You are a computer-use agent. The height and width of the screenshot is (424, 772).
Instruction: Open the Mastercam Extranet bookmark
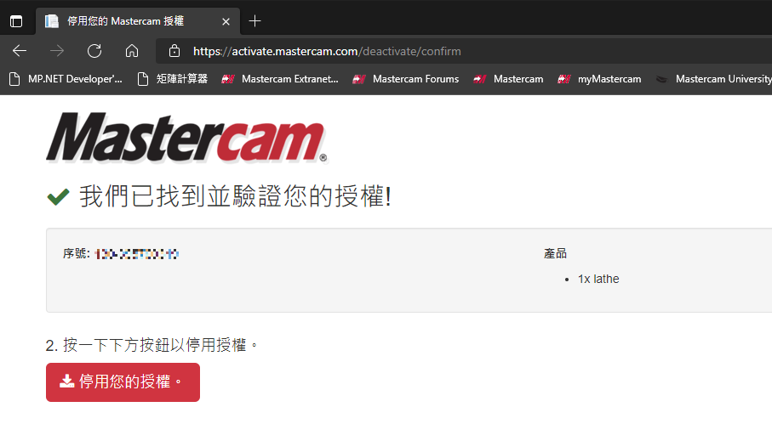coord(280,79)
